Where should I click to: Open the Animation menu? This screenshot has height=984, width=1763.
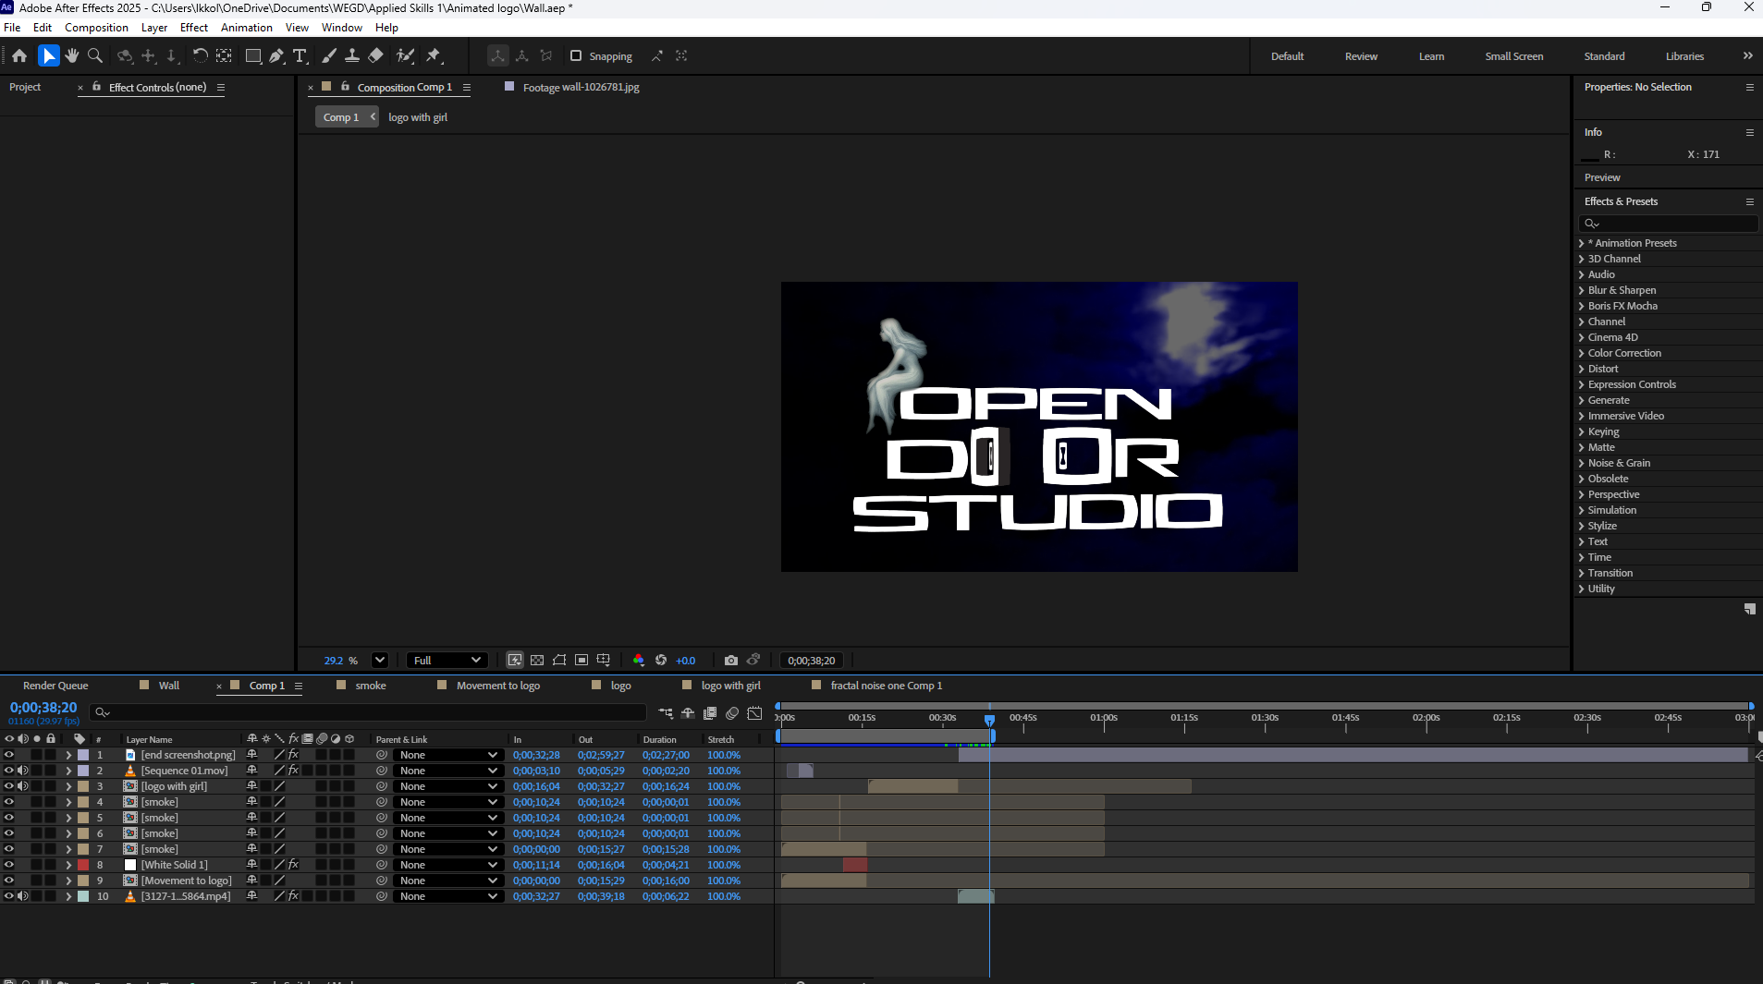pyautogui.click(x=246, y=28)
